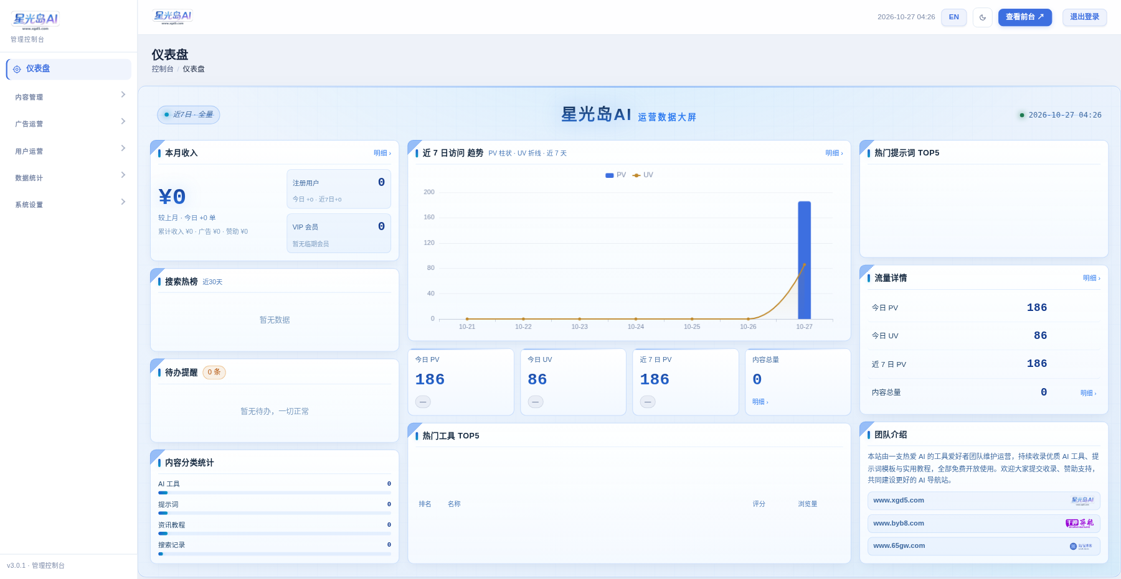Expand 广告运营 chevron in sidebar
This screenshot has height=579, width=1121.
(123, 121)
